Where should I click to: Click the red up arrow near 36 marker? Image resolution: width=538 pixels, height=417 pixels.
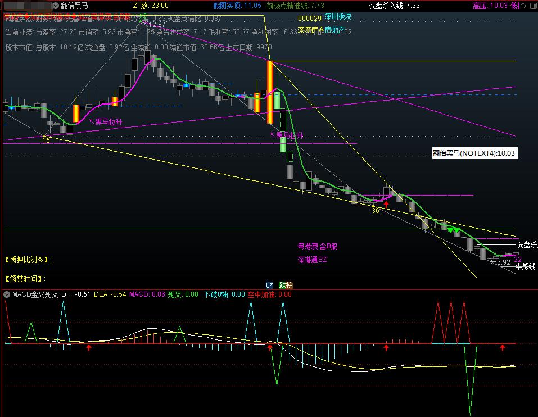pos(386,205)
